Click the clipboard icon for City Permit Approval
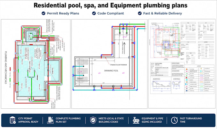 13,120
